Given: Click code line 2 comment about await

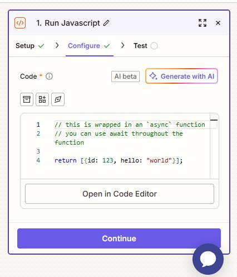Looking at the screenshot, I should [119, 138].
